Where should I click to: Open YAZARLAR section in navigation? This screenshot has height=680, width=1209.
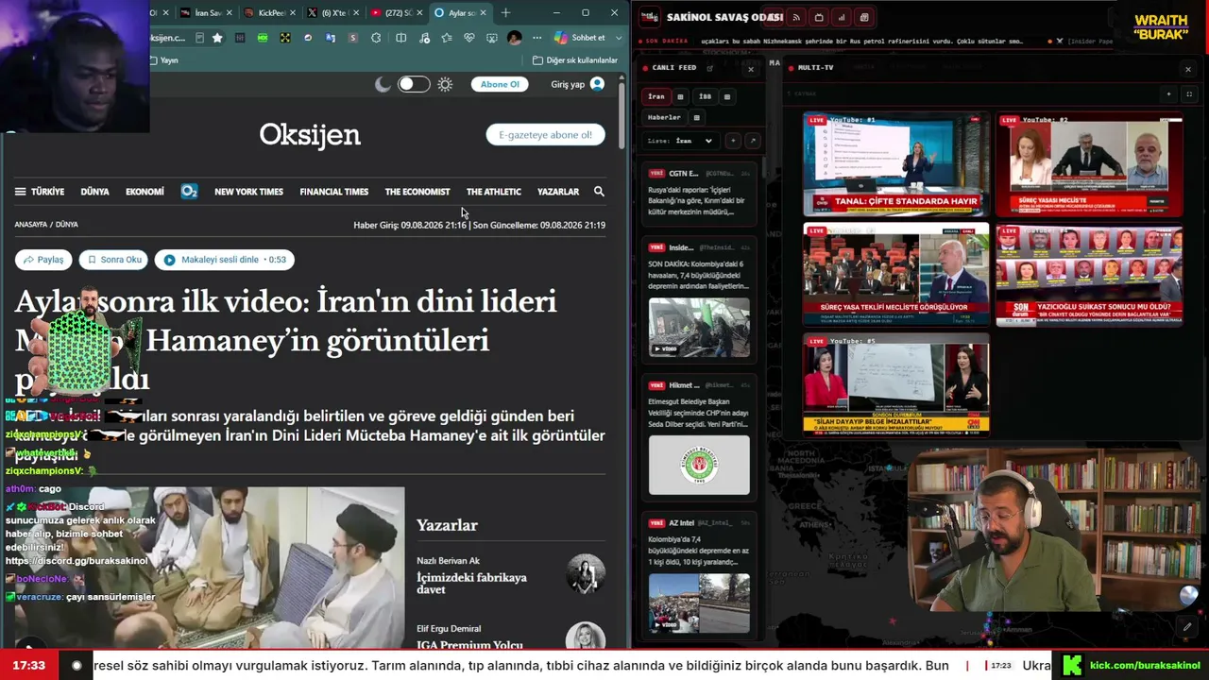[x=558, y=192]
